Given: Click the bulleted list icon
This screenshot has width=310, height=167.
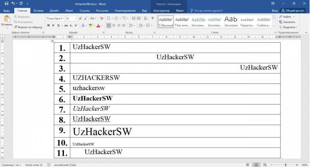Looking at the screenshot, I should click(x=108, y=18).
